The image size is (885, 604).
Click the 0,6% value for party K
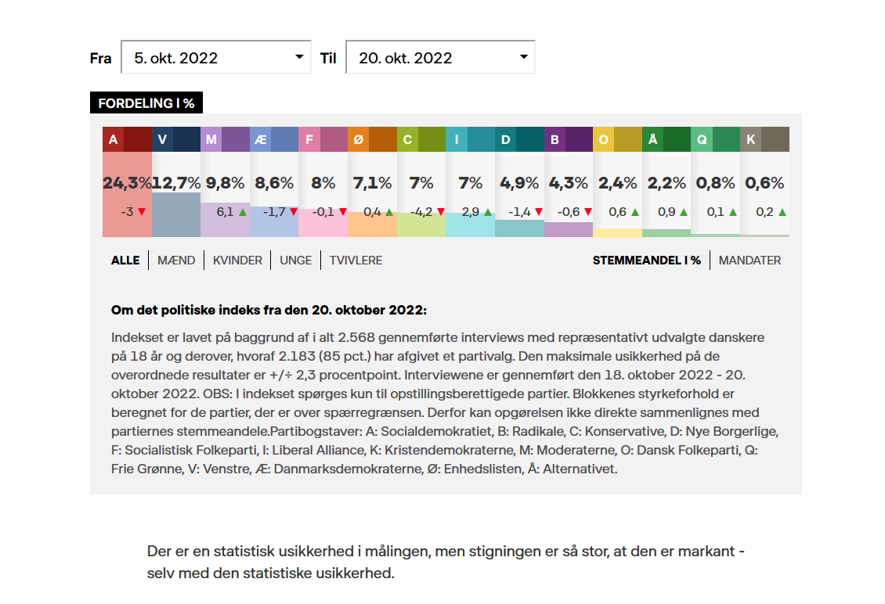coord(764,183)
